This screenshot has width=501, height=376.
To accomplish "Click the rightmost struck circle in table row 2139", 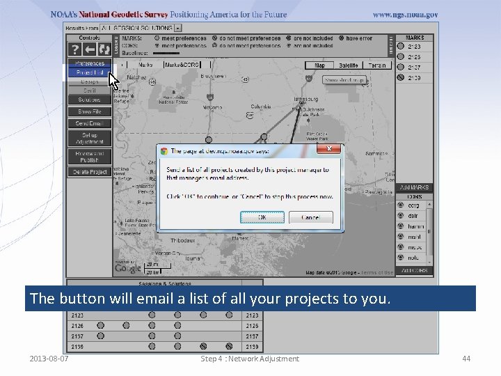I will point(229,346).
